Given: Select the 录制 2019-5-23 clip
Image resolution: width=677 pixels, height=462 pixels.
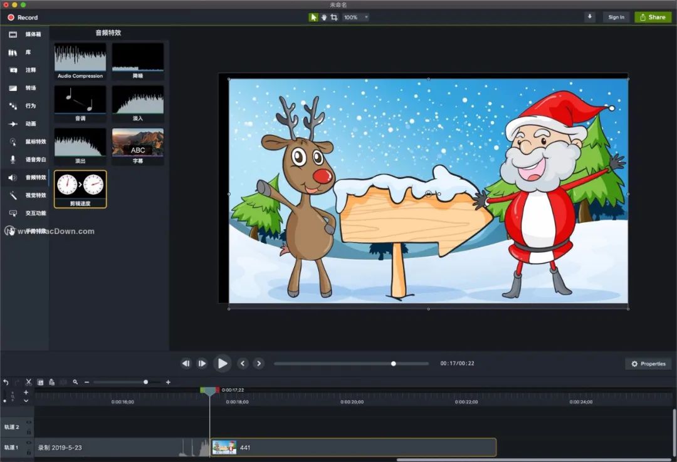Looking at the screenshot, I should coord(123,448).
